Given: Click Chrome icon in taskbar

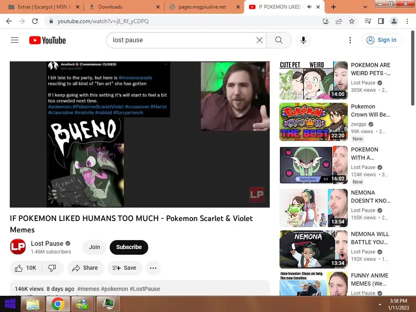Looking at the screenshot, I should click(x=58, y=304).
